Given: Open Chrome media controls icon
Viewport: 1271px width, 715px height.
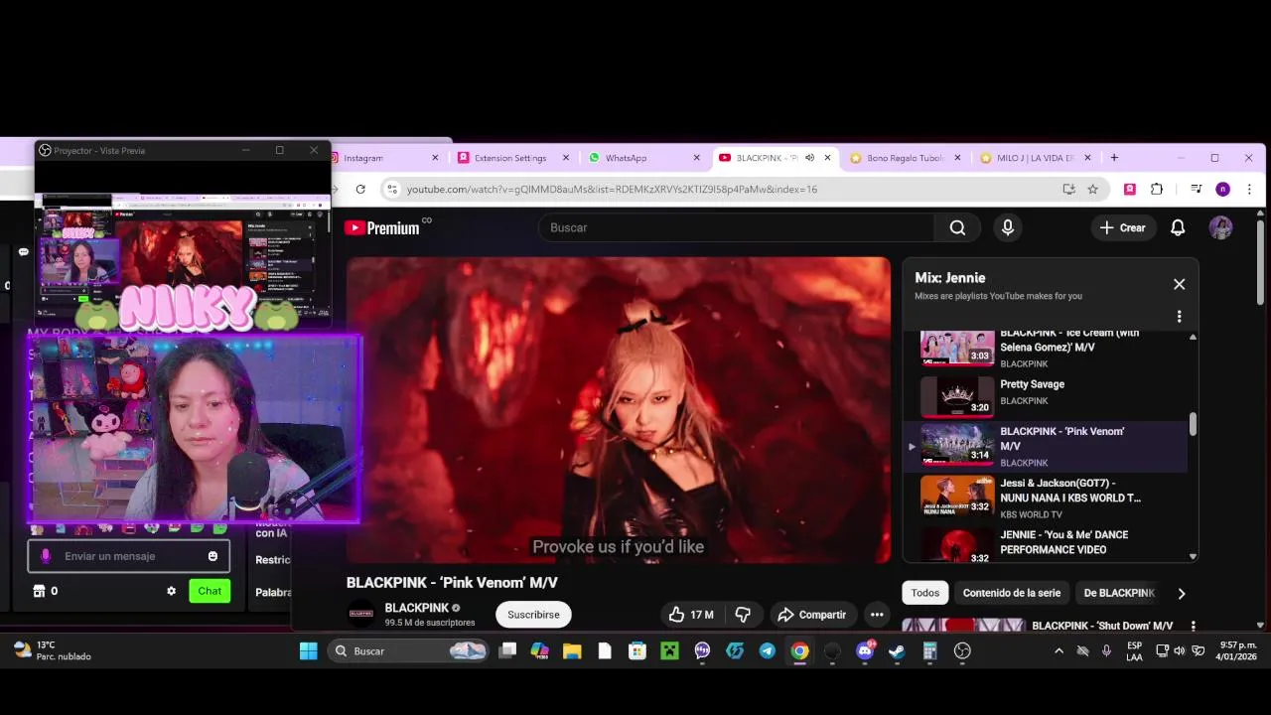Looking at the screenshot, I should pos(1196,189).
